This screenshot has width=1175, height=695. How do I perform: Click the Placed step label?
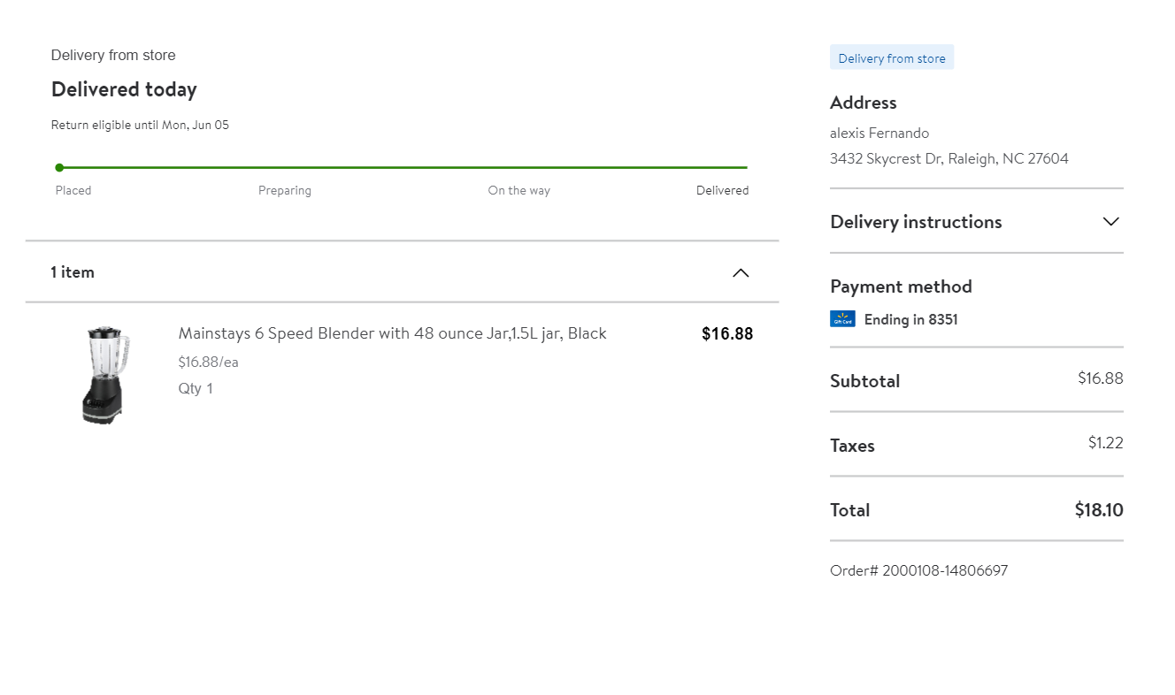pyautogui.click(x=73, y=190)
